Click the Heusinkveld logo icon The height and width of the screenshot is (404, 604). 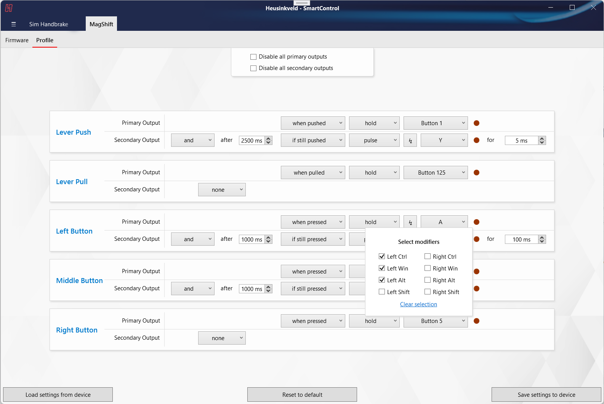[x=9, y=8]
